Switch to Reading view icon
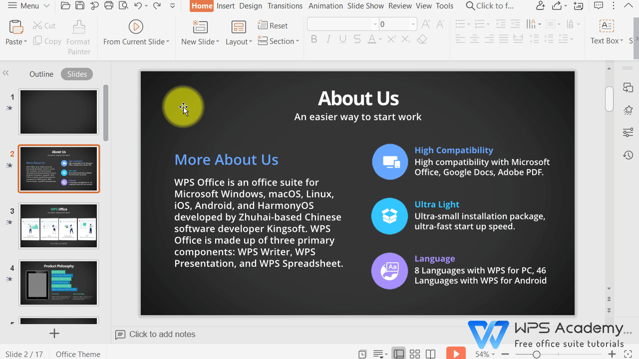The width and height of the screenshot is (639, 359). (x=430, y=354)
